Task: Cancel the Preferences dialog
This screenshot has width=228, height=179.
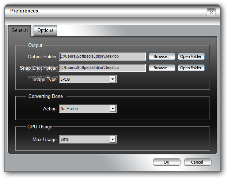Action: 198,162
